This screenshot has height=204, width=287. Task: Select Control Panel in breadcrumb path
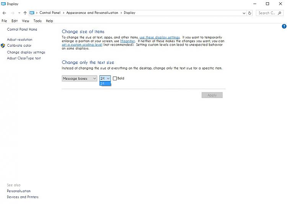click(50, 13)
